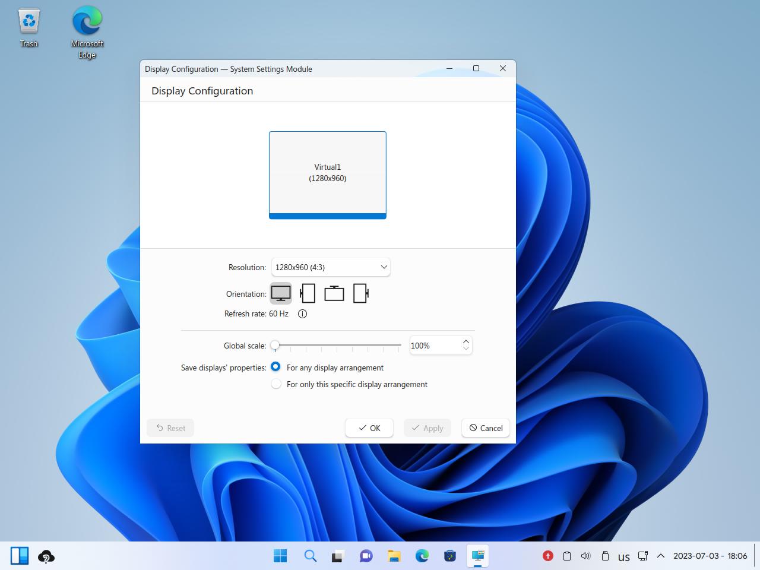Launch Edge from the taskbar
This screenshot has height=570, width=760.
pos(422,556)
